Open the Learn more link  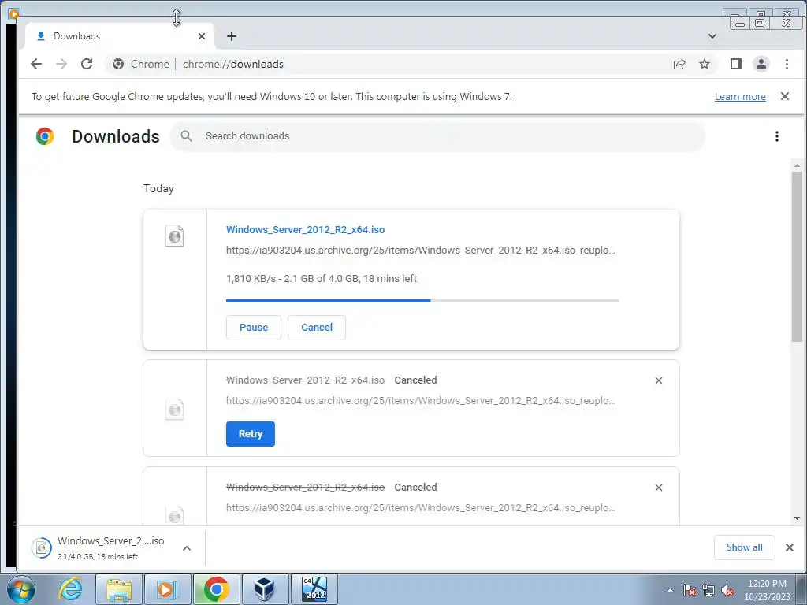tap(740, 97)
